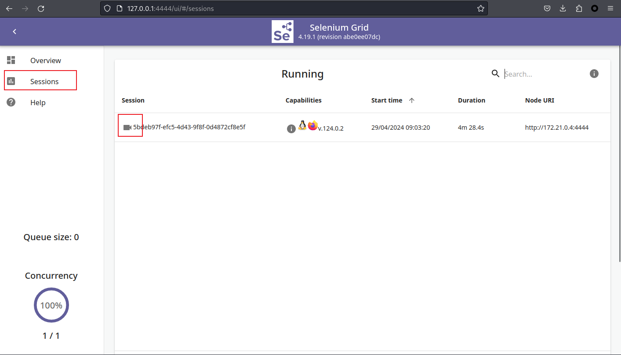Click version text 4.19.1 (revision abe0ee07dc)
This screenshot has width=621, height=355.
tap(339, 37)
